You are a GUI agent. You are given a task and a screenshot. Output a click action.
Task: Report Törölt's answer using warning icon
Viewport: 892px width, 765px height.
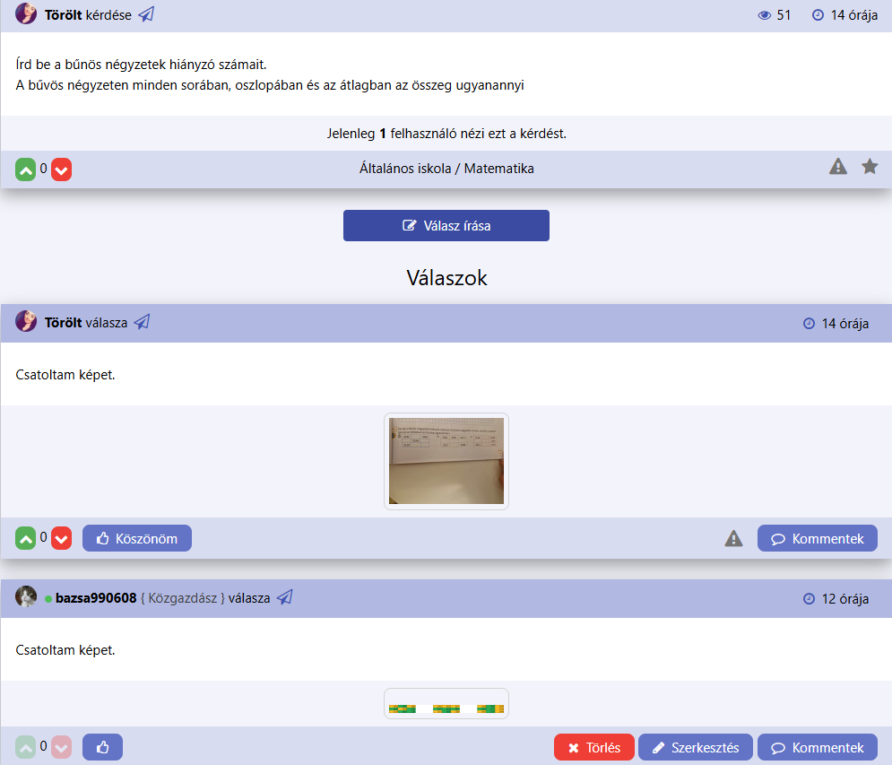pos(733,538)
